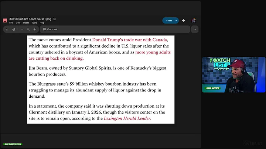Open 'Donald Trump's trade war with Canada' link
This screenshot has width=266, height=149.
coord(129,40)
